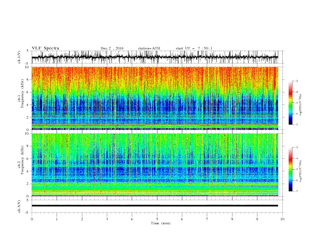Click the ch.3 flat black waveform trace
Image resolution: width=318 pixels, height=246 pixels.
[x=155, y=206]
